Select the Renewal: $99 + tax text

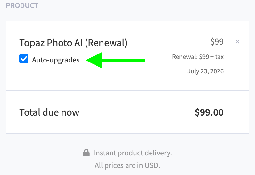pos(198,57)
